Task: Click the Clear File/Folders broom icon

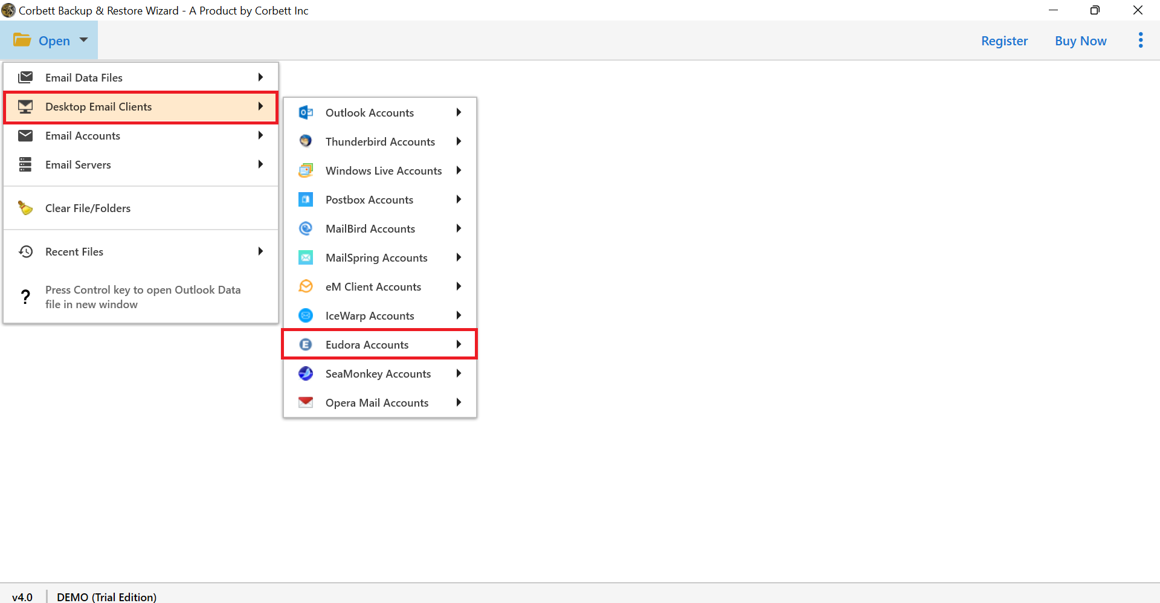Action: coord(25,208)
